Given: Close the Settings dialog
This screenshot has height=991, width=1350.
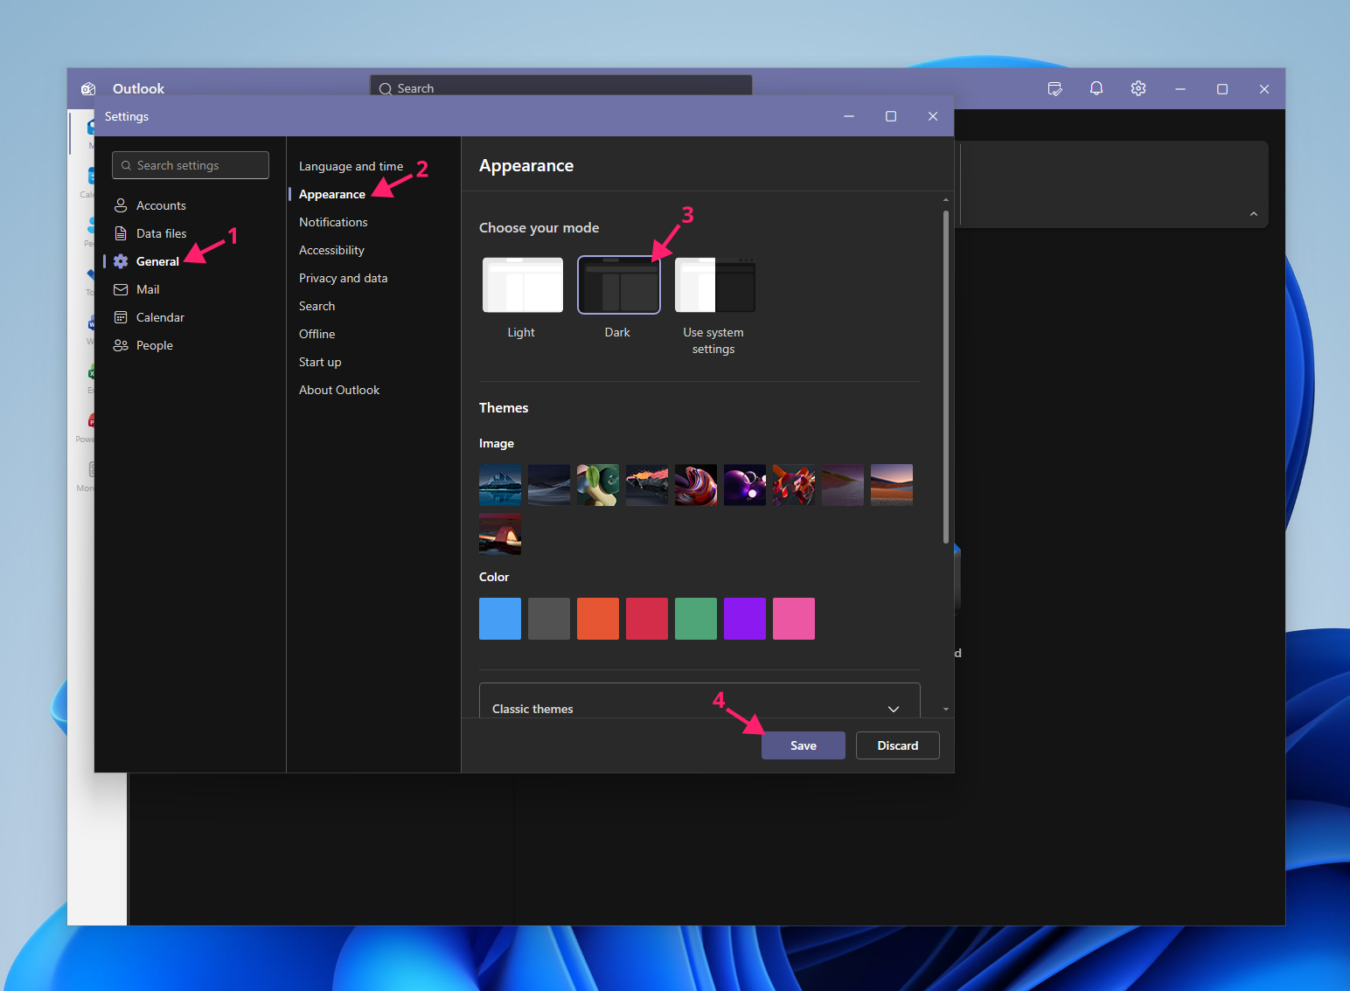Looking at the screenshot, I should pyautogui.click(x=933, y=116).
